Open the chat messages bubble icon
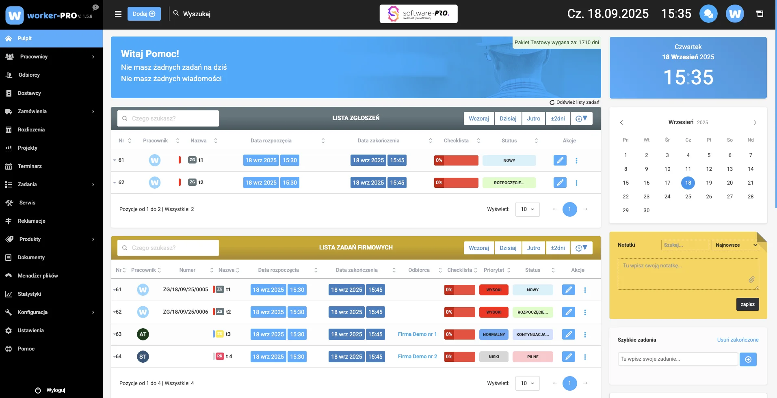Screen dimensions: 777x398 [x=708, y=14]
